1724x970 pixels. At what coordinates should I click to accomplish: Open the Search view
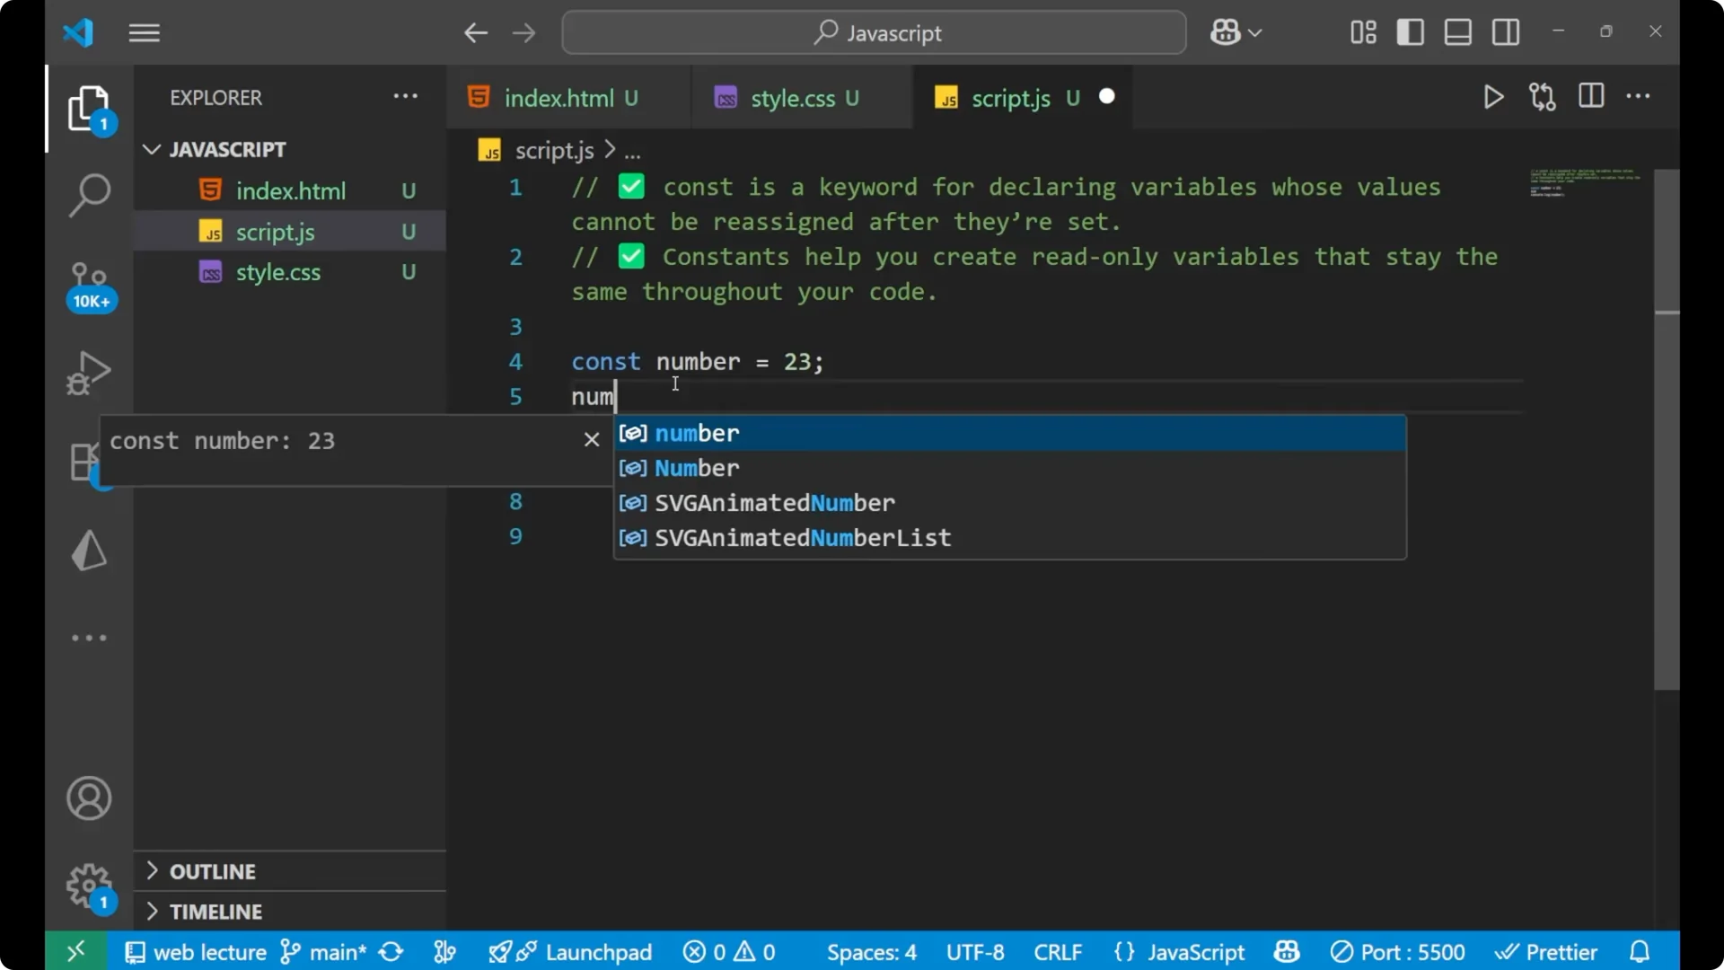(x=88, y=194)
